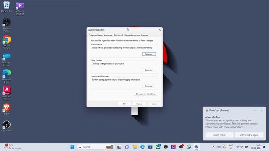Viewport: 269px width, 151px height.
Task: Close the System Properties dialog
Action: 160,30
